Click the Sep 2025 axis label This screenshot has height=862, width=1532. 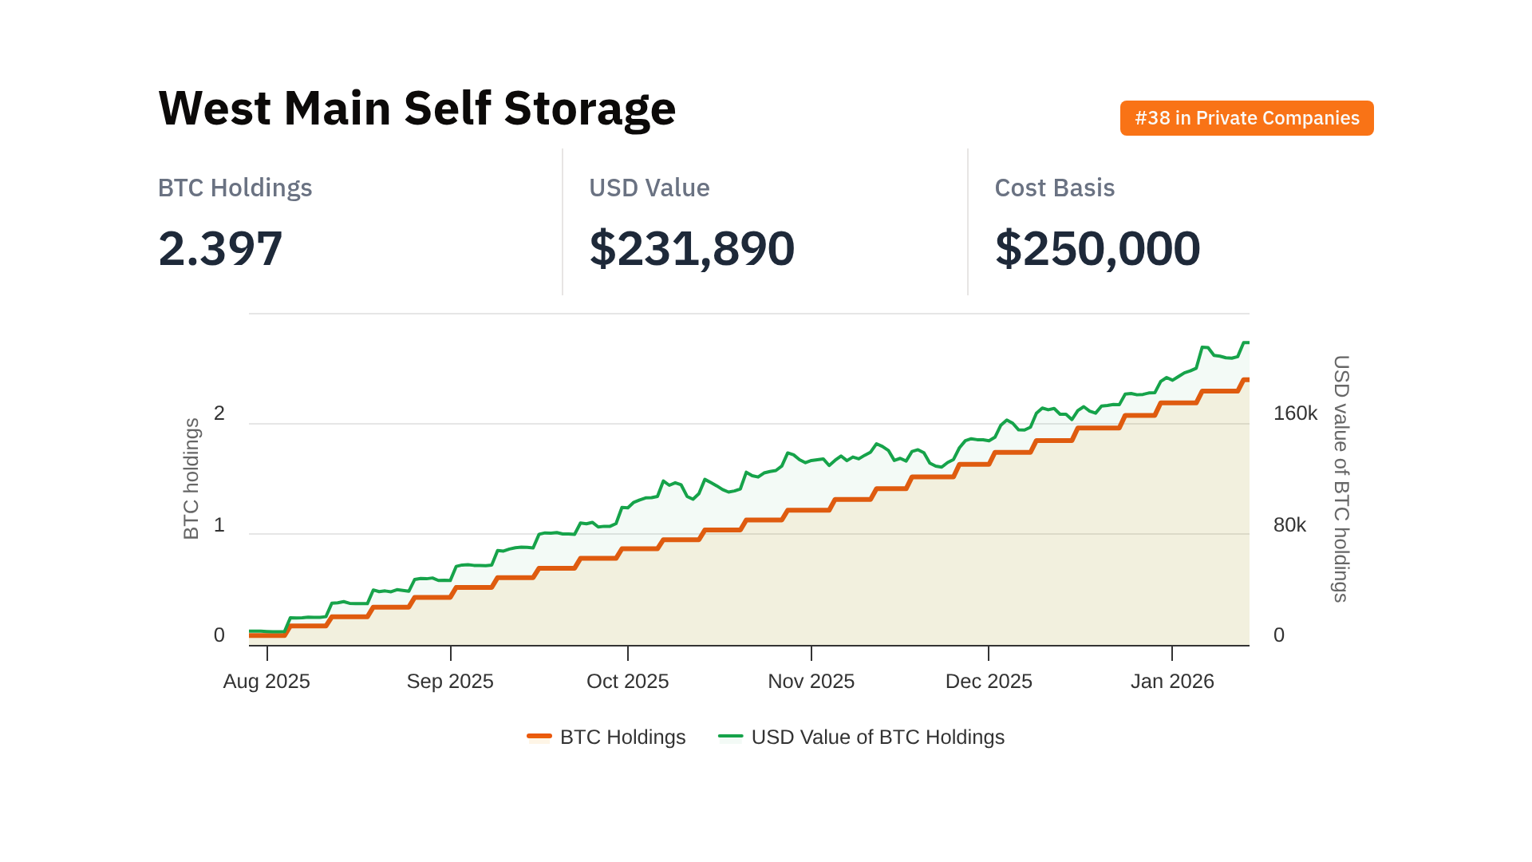coord(450,681)
